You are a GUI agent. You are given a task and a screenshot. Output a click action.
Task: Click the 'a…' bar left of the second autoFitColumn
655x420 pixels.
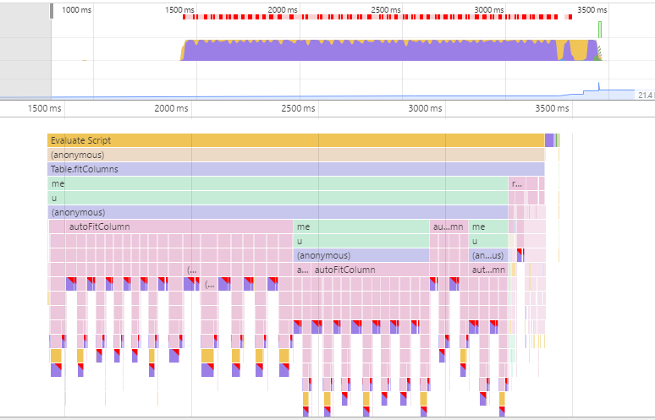point(302,270)
